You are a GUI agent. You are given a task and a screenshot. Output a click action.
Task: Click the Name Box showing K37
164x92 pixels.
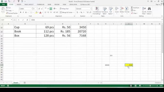coord(6,20)
